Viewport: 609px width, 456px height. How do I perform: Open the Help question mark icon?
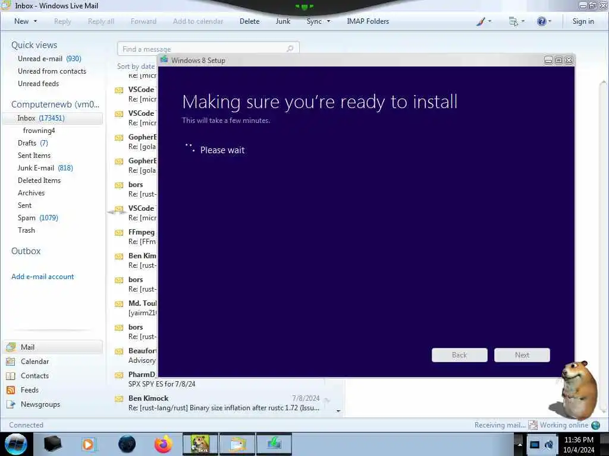[x=541, y=21]
